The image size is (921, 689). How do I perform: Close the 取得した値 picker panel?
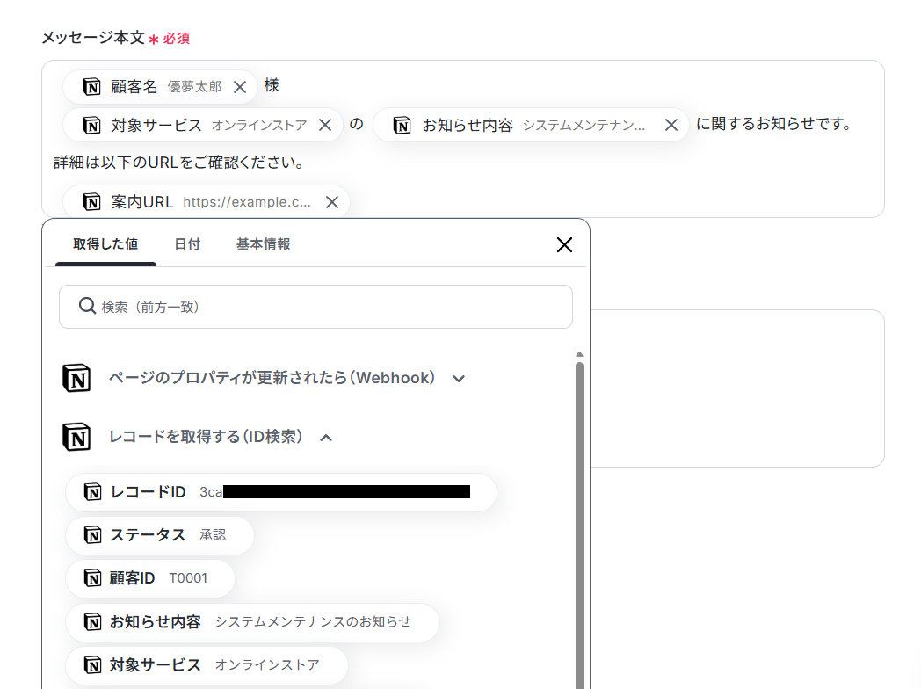pos(564,245)
